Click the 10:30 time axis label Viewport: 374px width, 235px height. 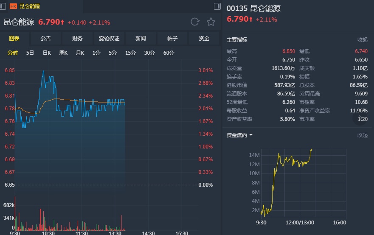click(x=48, y=233)
